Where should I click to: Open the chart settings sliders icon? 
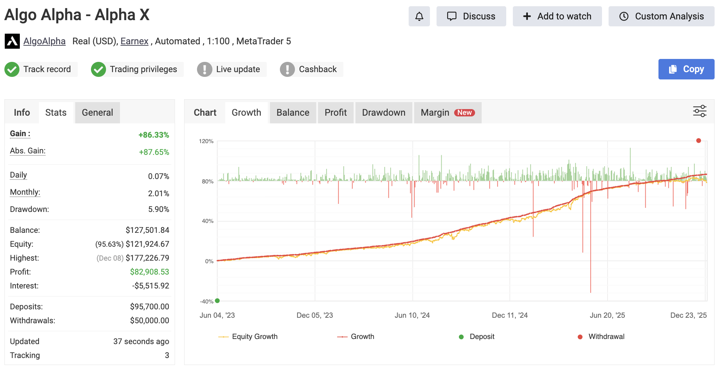pos(700,111)
